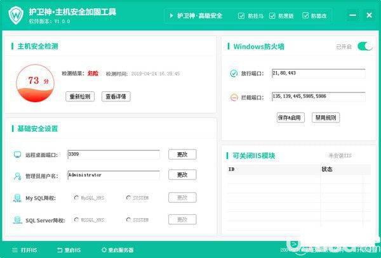The height and width of the screenshot is (258, 381).
Task: Click 更改 next to Administrator username
Action: [x=182, y=175]
